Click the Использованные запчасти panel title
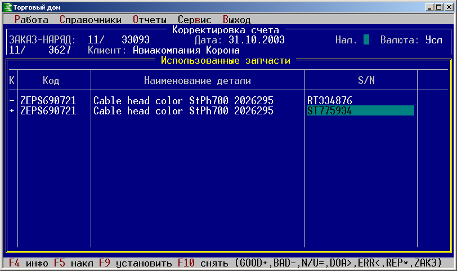This screenshot has width=457, height=271. (226, 60)
